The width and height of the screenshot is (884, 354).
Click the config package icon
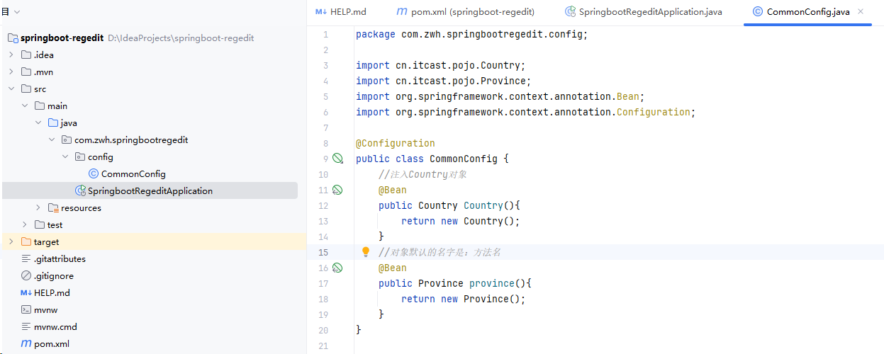pyautogui.click(x=80, y=156)
